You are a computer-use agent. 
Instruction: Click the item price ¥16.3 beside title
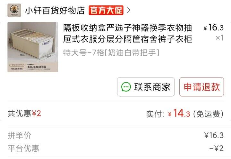pyautogui.click(x=214, y=28)
